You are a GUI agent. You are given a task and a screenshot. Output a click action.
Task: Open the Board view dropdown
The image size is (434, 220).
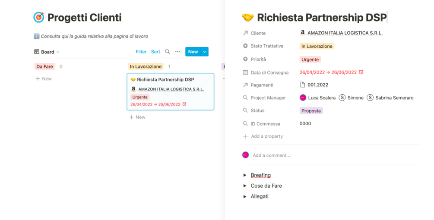47,52
